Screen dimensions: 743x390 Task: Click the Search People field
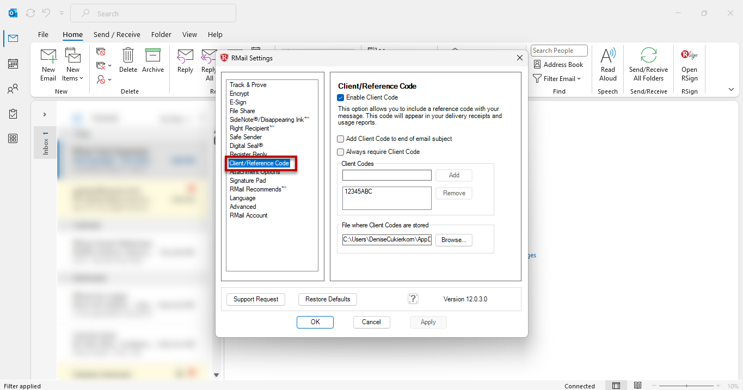coord(559,51)
